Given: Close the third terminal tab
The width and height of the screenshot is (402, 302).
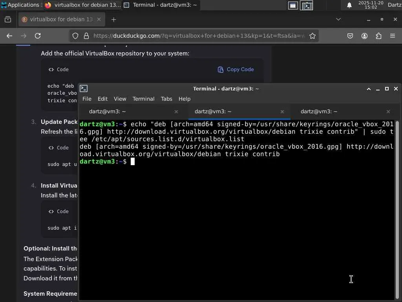Looking at the screenshot, I should tap(388, 111).
